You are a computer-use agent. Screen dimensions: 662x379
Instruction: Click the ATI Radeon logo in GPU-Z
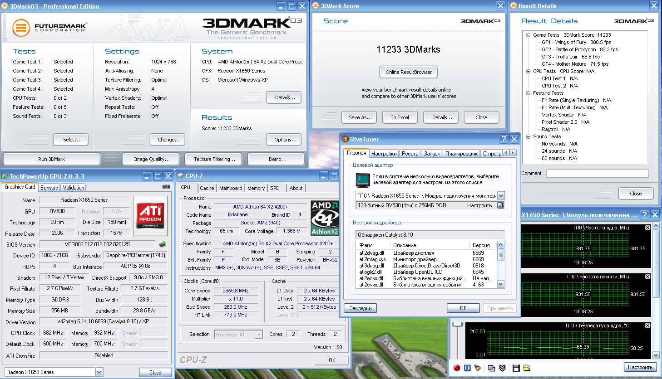tap(150, 215)
